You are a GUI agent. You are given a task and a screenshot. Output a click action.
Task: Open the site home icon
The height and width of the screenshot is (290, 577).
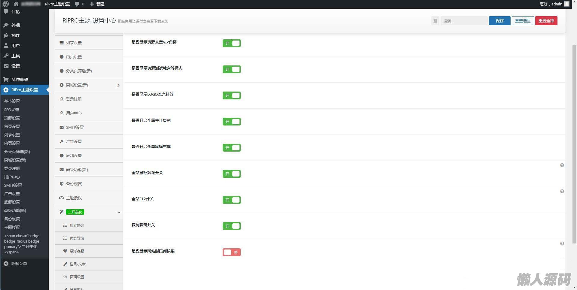16,4
